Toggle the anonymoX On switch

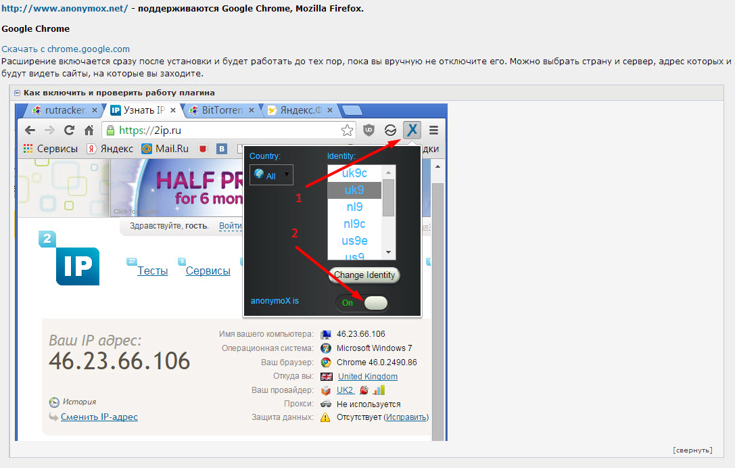[361, 303]
